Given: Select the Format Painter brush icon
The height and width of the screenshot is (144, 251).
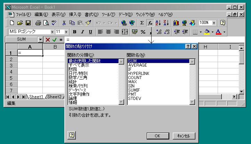Looking at the screenshot, I should click(88, 23).
